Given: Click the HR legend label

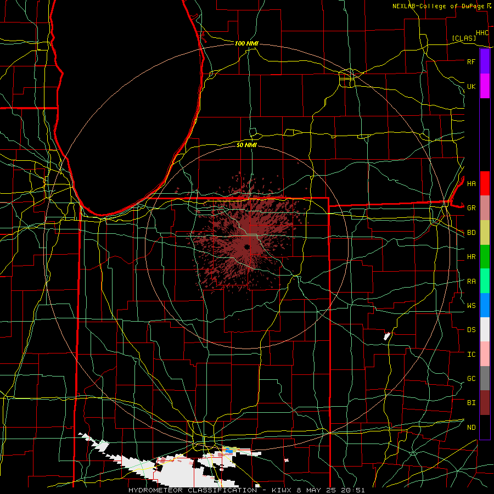Looking at the screenshot, I should [x=471, y=257].
